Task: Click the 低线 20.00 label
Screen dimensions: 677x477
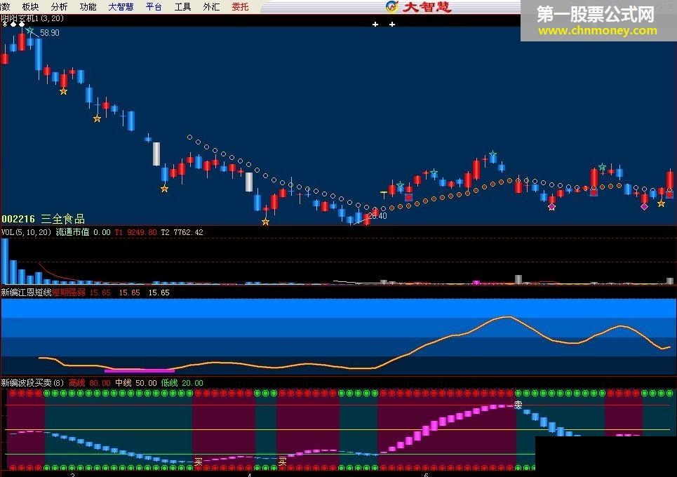Action: 182,383
